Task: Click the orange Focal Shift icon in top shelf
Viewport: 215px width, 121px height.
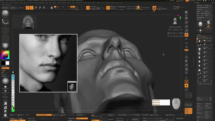Action: tap(88, 8)
